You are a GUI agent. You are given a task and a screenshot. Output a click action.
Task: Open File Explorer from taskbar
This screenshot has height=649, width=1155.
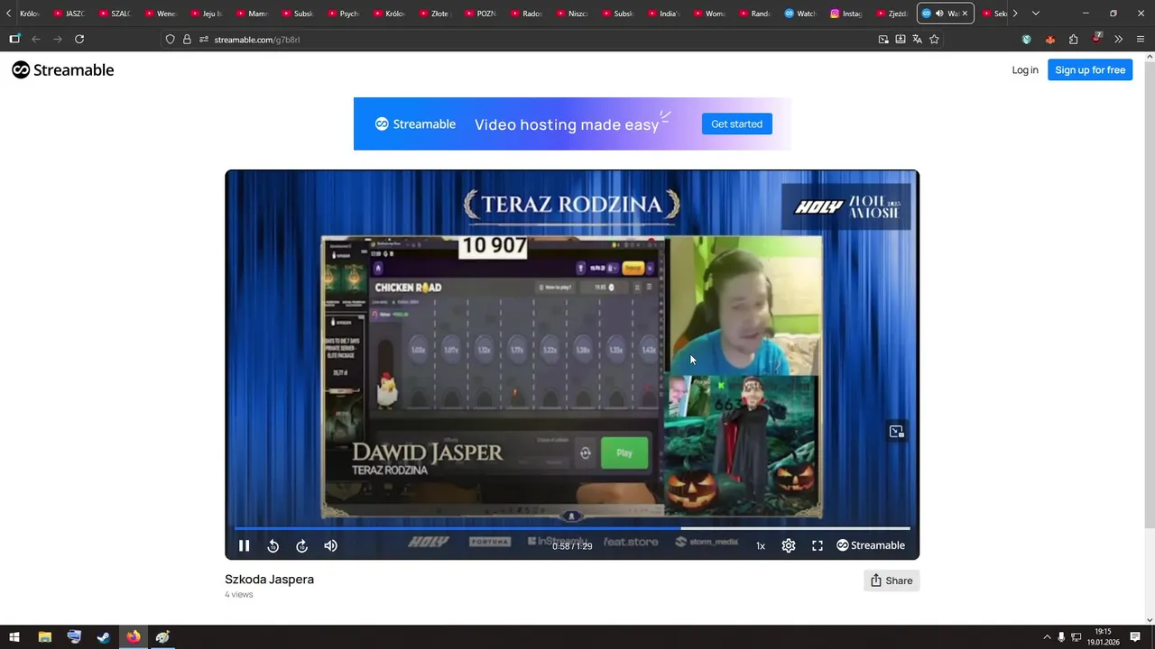tap(44, 637)
